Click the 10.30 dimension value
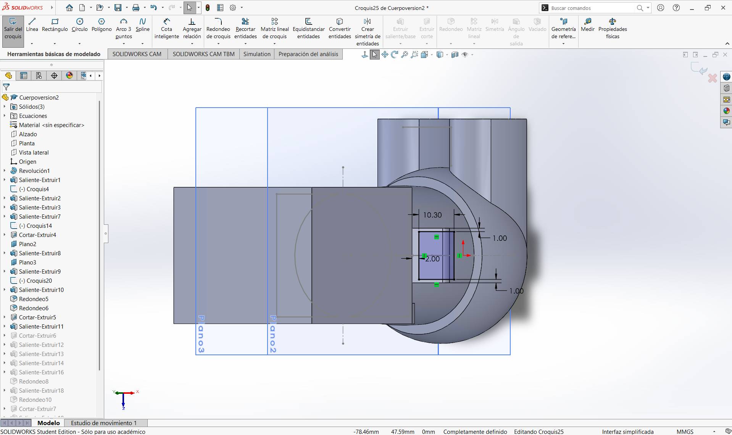Viewport: 732px width, 435px height. coord(432,215)
